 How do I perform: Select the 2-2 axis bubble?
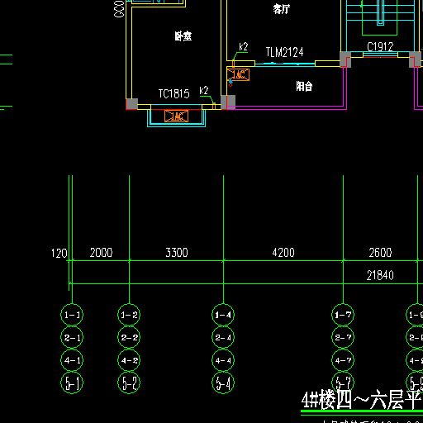129,337
